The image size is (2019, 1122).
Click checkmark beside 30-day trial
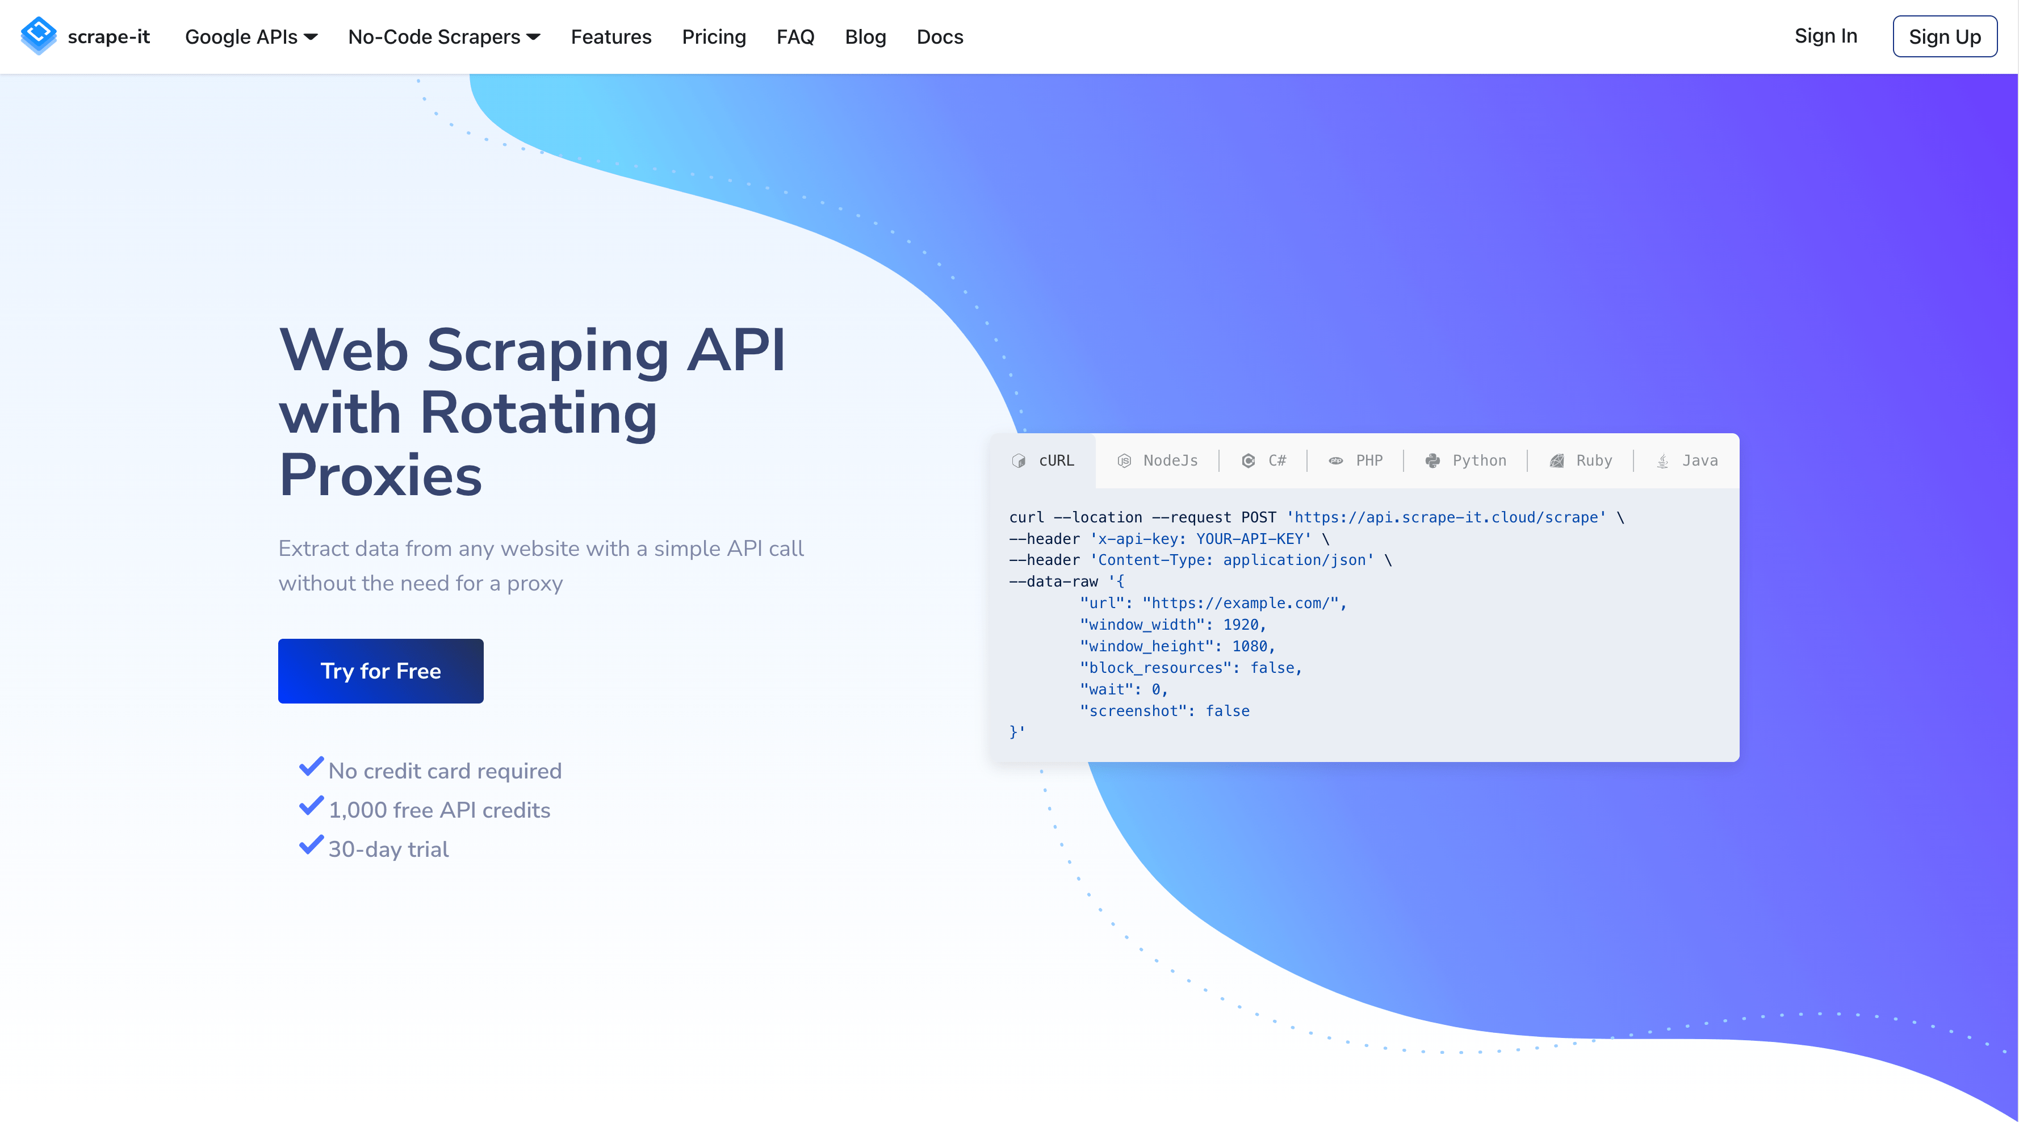coord(311,844)
